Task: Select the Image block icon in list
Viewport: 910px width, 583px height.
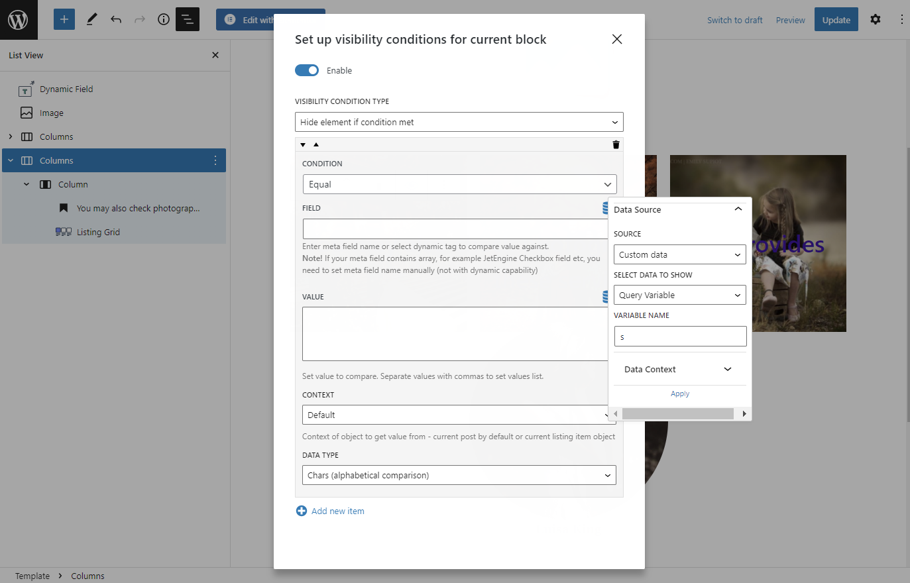Action: pyautogui.click(x=27, y=113)
